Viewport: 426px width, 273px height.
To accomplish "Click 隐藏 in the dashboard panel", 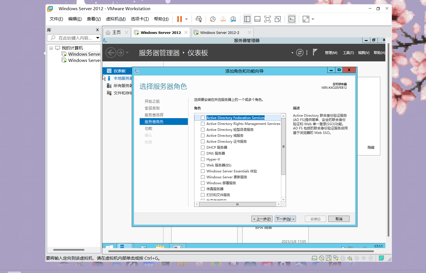I will 371,148.
